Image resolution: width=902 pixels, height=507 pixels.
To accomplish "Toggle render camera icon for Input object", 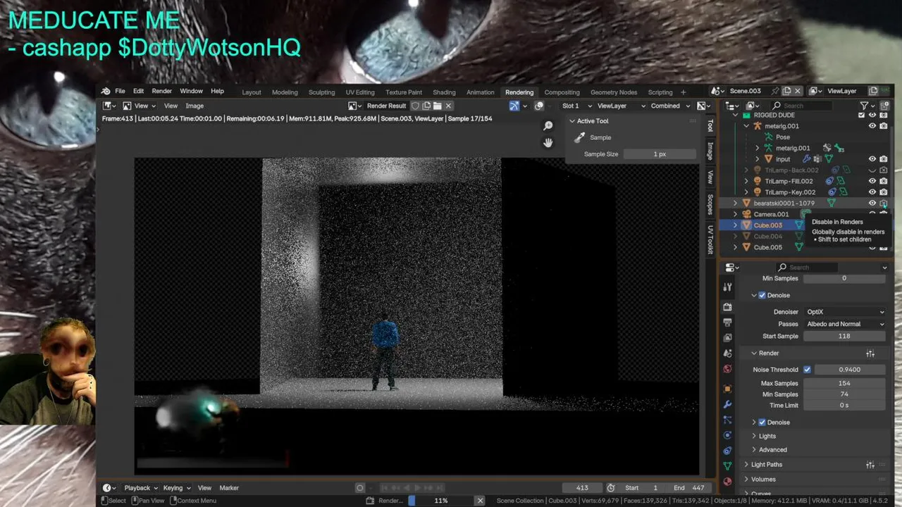I will point(884,159).
